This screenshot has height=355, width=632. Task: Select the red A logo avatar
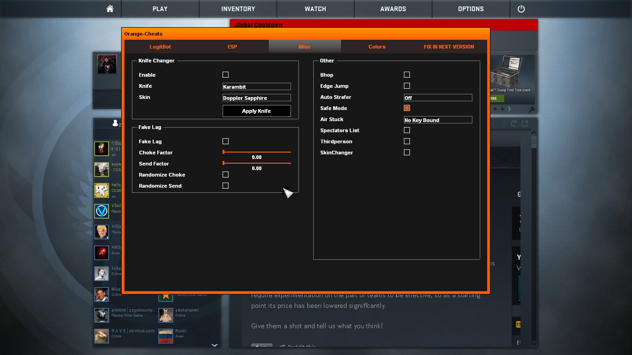coord(102,253)
